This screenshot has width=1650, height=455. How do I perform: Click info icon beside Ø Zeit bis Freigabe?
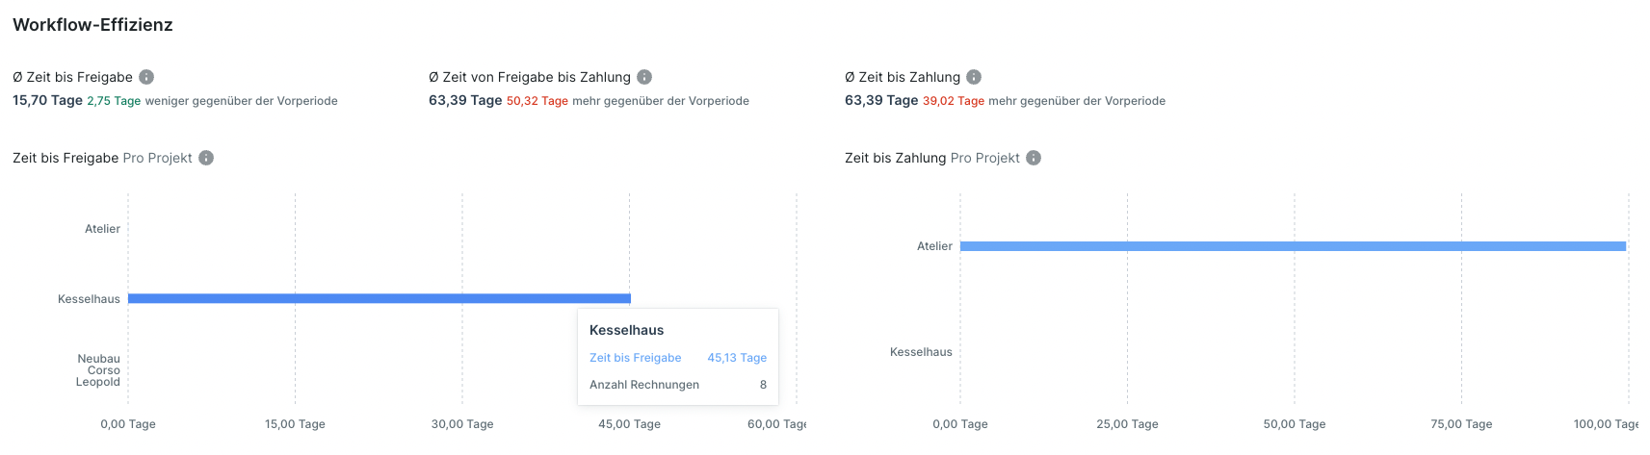(146, 77)
